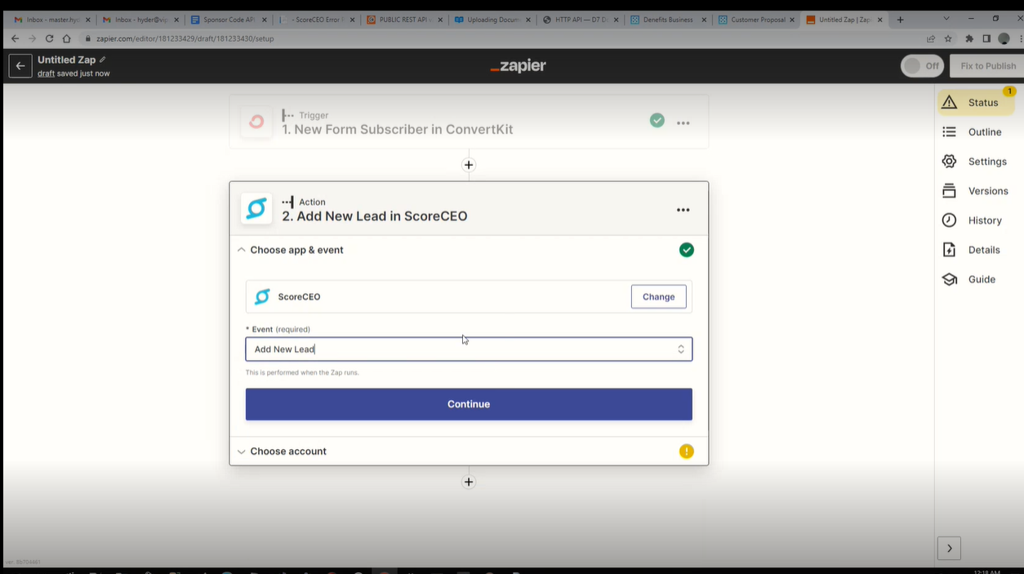The width and height of the screenshot is (1024, 574).
Task: Open browser tab search dropdown arrow
Action: (x=946, y=19)
